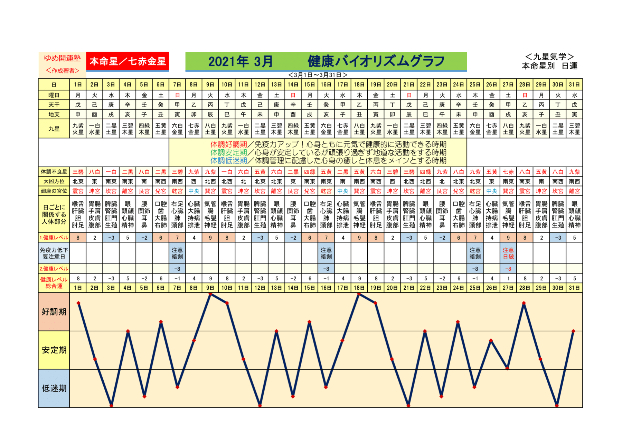Select the ゆめ開運塾 label
This screenshot has height=439, width=622.
click(x=62, y=58)
